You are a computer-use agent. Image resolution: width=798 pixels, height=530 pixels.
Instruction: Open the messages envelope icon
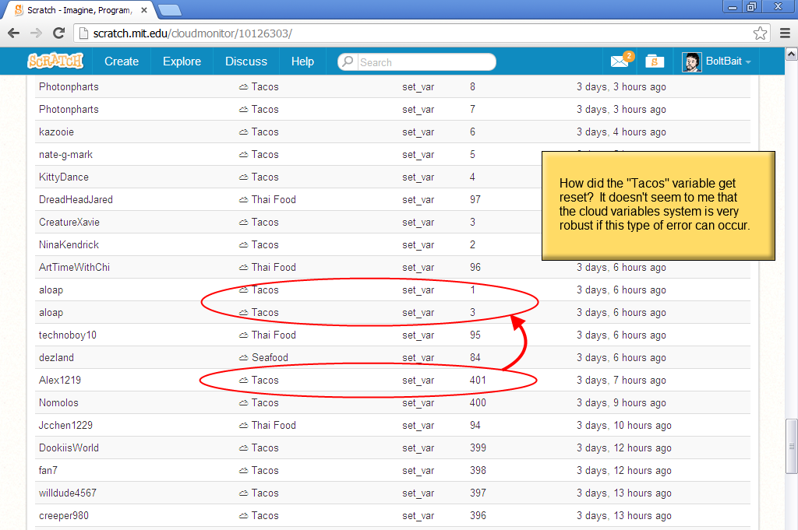620,62
